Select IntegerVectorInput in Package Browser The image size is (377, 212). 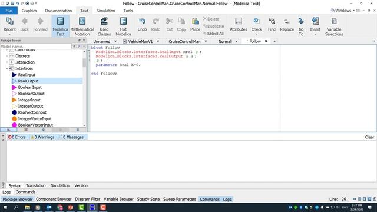coord(35,118)
